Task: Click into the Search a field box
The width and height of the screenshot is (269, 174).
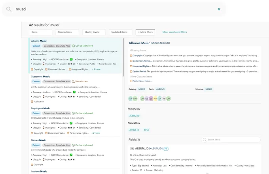Action: point(231,140)
